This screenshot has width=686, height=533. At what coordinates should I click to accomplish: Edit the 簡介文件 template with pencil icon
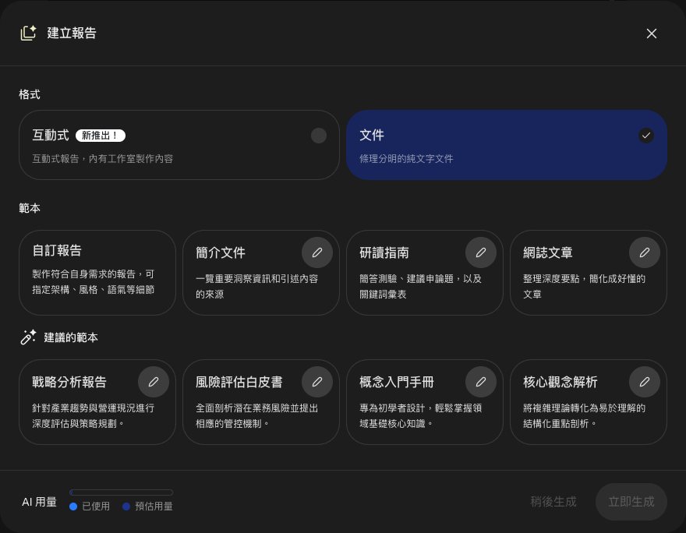pos(317,252)
